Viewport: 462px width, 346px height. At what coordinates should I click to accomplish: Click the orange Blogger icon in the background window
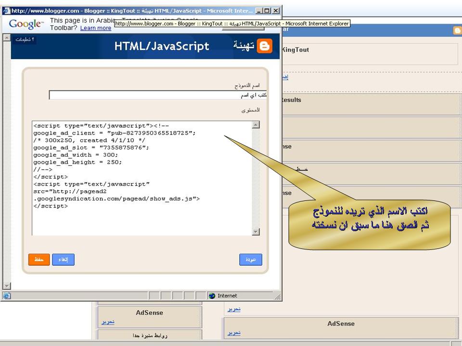click(458, 31)
